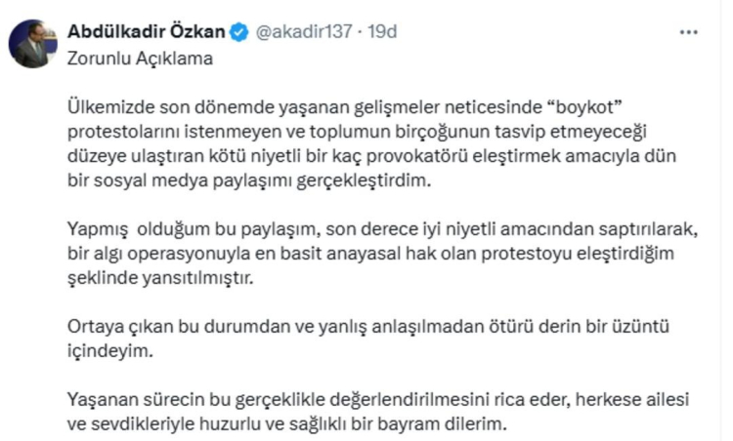Open Abdülkadir Özkan's profile picture

point(31,43)
